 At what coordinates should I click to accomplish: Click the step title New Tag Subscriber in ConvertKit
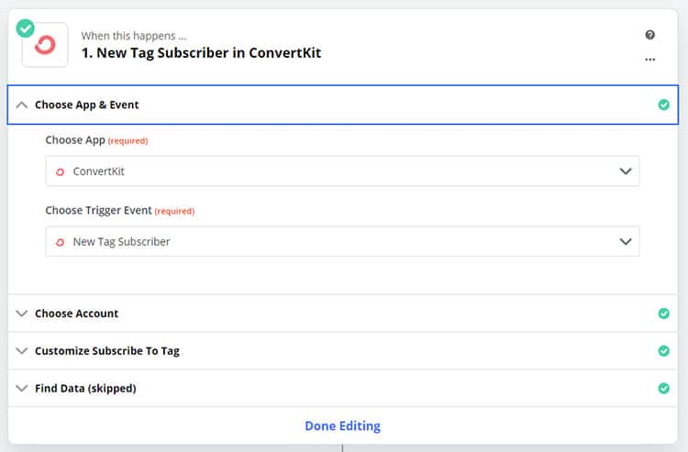click(x=201, y=53)
